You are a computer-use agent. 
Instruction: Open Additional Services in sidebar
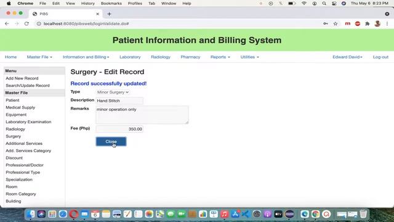coord(24,144)
